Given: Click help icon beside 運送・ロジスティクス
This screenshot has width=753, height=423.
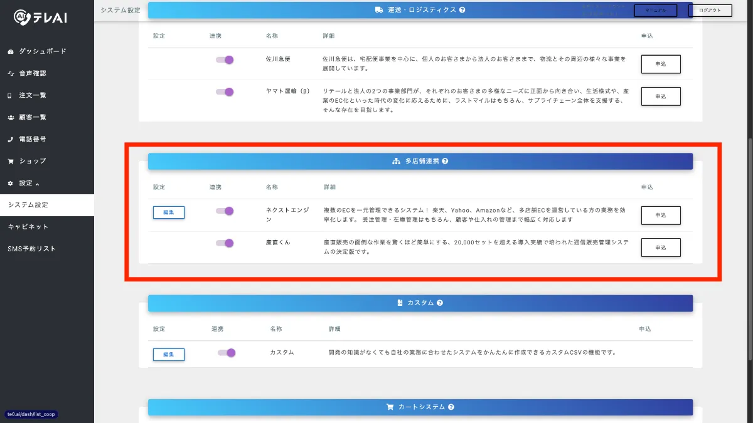Looking at the screenshot, I should (x=462, y=10).
